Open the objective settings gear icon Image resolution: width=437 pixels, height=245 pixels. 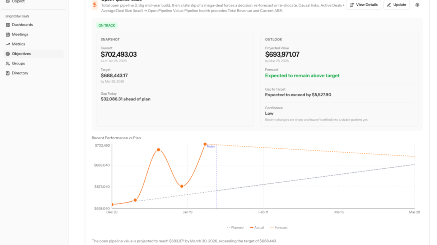click(417, 5)
